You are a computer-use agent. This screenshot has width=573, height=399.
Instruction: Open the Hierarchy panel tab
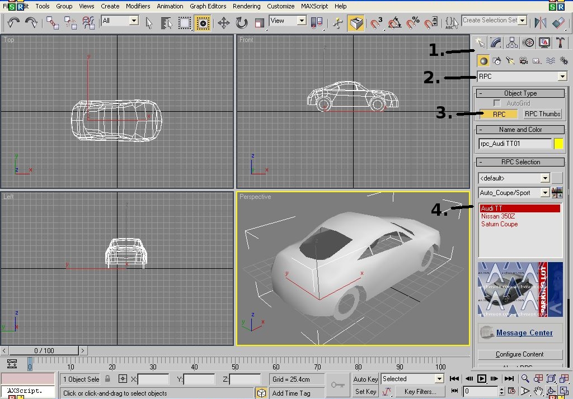pos(511,42)
